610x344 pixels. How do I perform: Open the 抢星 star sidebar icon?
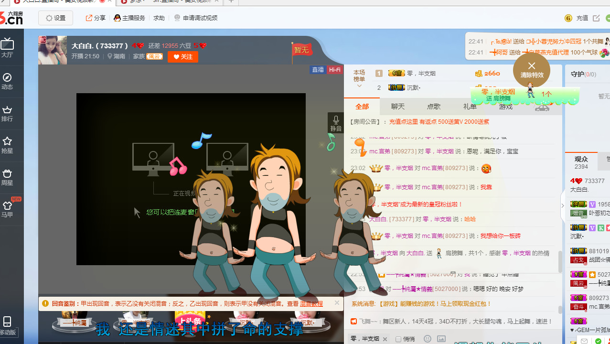point(7,145)
